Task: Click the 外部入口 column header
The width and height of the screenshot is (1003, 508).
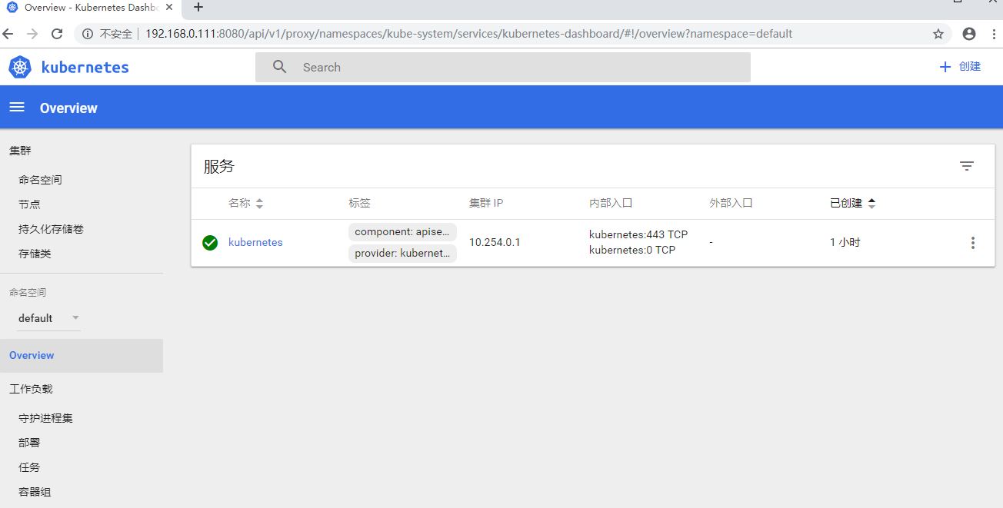Action: coord(731,204)
